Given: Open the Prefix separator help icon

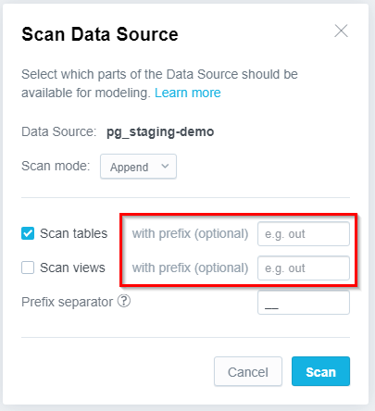Looking at the screenshot, I should pos(124,301).
